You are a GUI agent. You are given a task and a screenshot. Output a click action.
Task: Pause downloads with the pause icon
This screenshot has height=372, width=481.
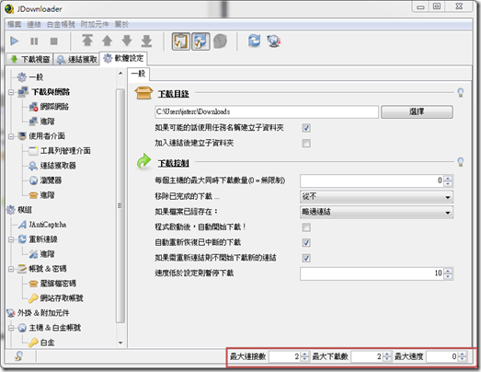[34, 41]
